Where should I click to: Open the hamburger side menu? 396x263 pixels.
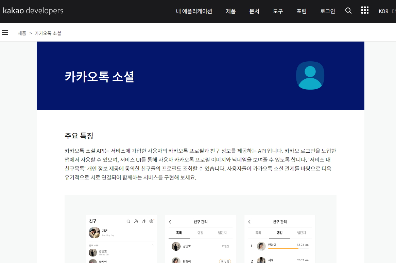(5, 32)
